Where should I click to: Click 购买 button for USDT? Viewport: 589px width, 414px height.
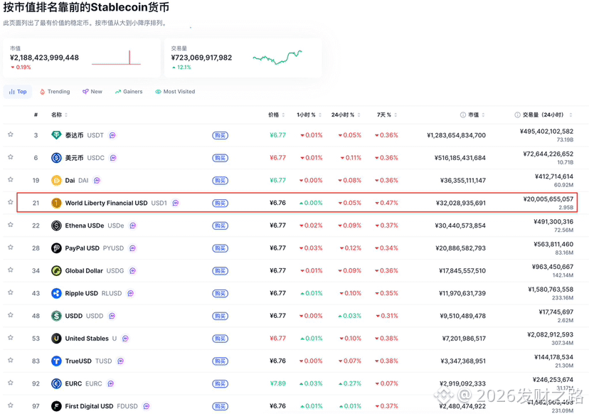[x=220, y=135]
